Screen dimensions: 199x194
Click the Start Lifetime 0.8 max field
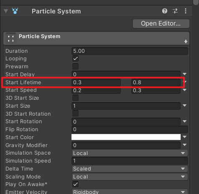[x=156, y=83]
